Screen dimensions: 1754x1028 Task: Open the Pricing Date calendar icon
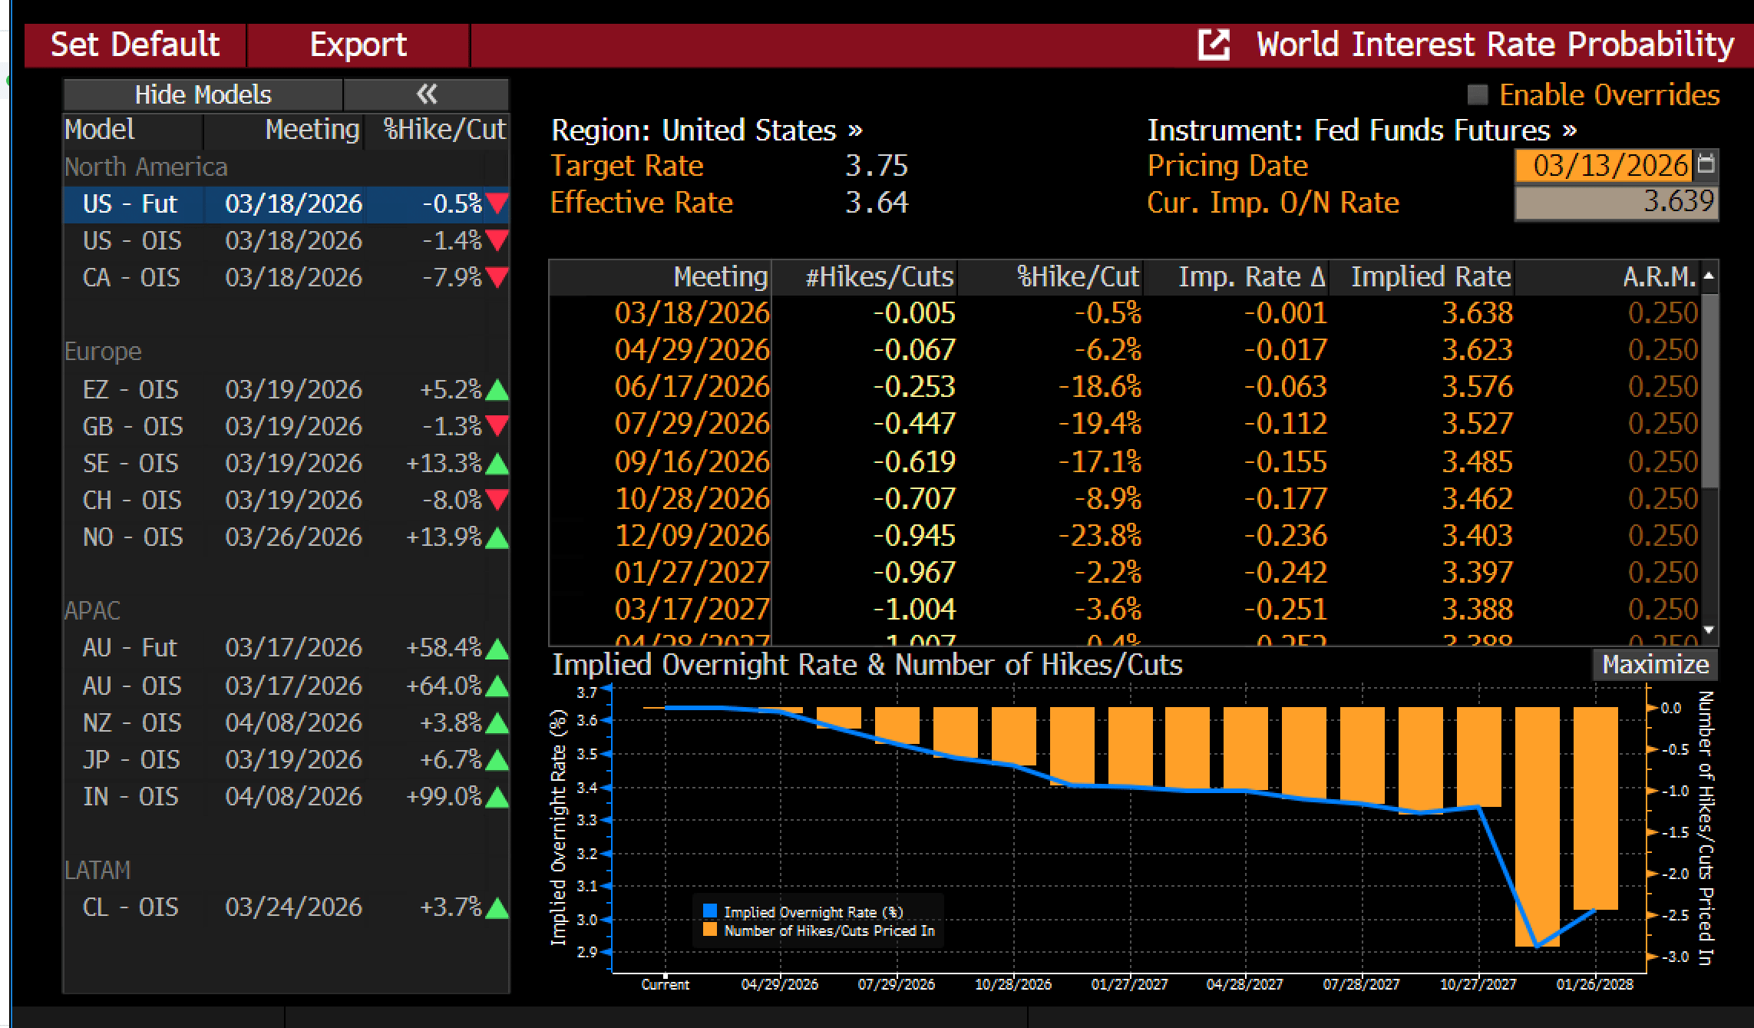pos(1706,164)
